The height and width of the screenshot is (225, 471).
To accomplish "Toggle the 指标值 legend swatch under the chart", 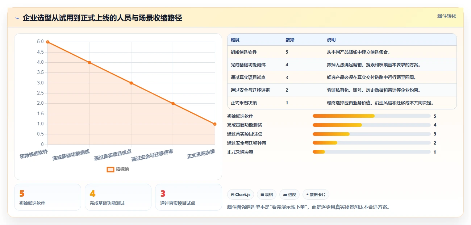I will point(111,169).
